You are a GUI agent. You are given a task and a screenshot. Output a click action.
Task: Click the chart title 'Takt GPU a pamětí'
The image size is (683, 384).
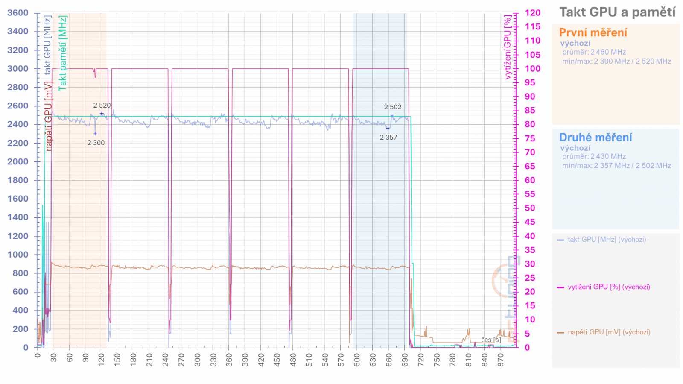click(x=617, y=12)
